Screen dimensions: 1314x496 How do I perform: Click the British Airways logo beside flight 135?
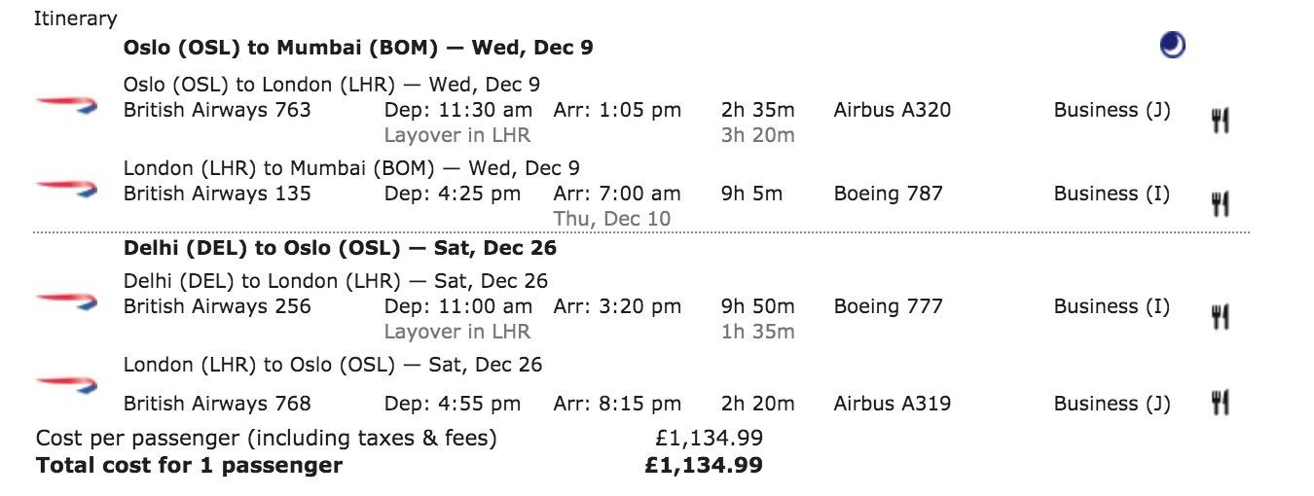tap(66, 189)
